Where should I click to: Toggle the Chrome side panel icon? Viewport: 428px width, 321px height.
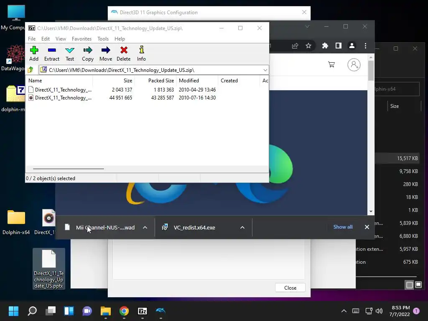pos(339,46)
